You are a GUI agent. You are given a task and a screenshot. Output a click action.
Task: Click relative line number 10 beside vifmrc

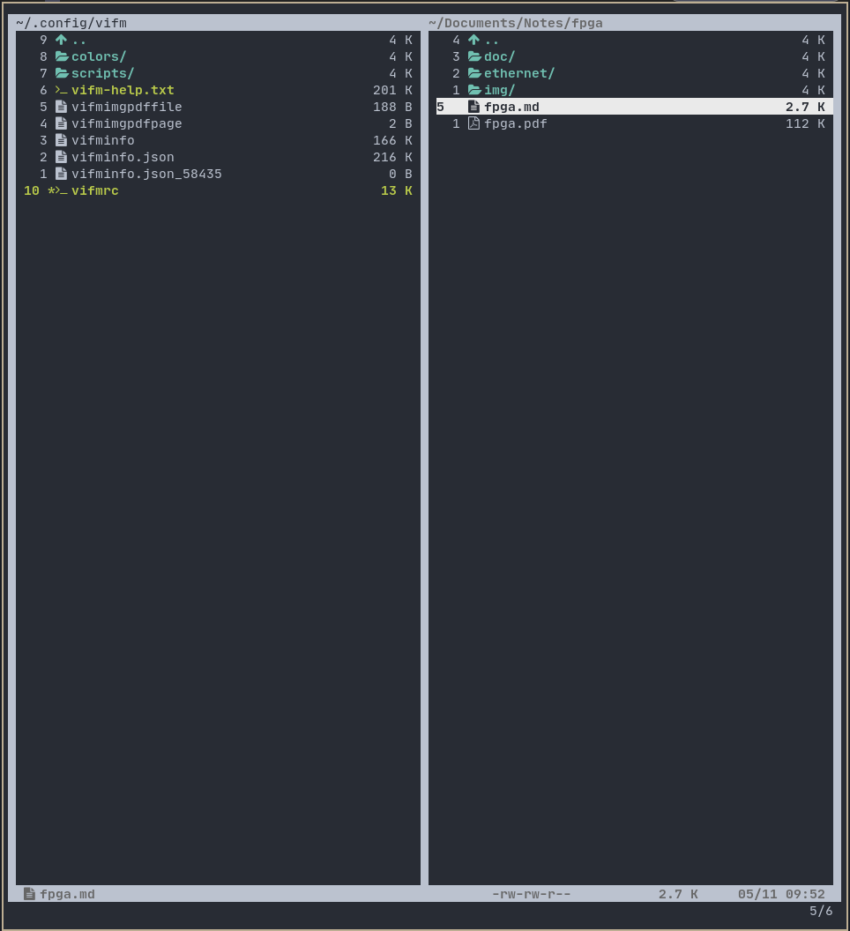pyautogui.click(x=32, y=190)
